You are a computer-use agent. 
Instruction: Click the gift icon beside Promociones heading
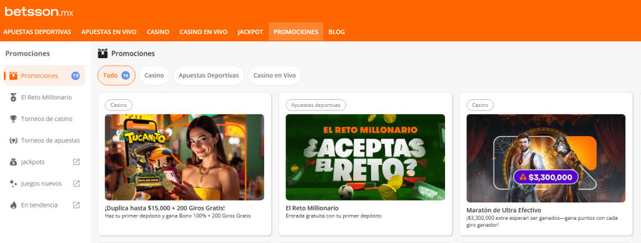[x=103, y=54]
